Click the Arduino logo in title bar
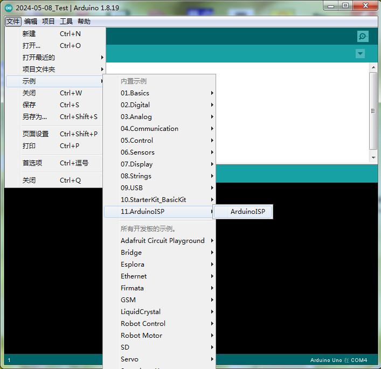 [x=9, y=8]
